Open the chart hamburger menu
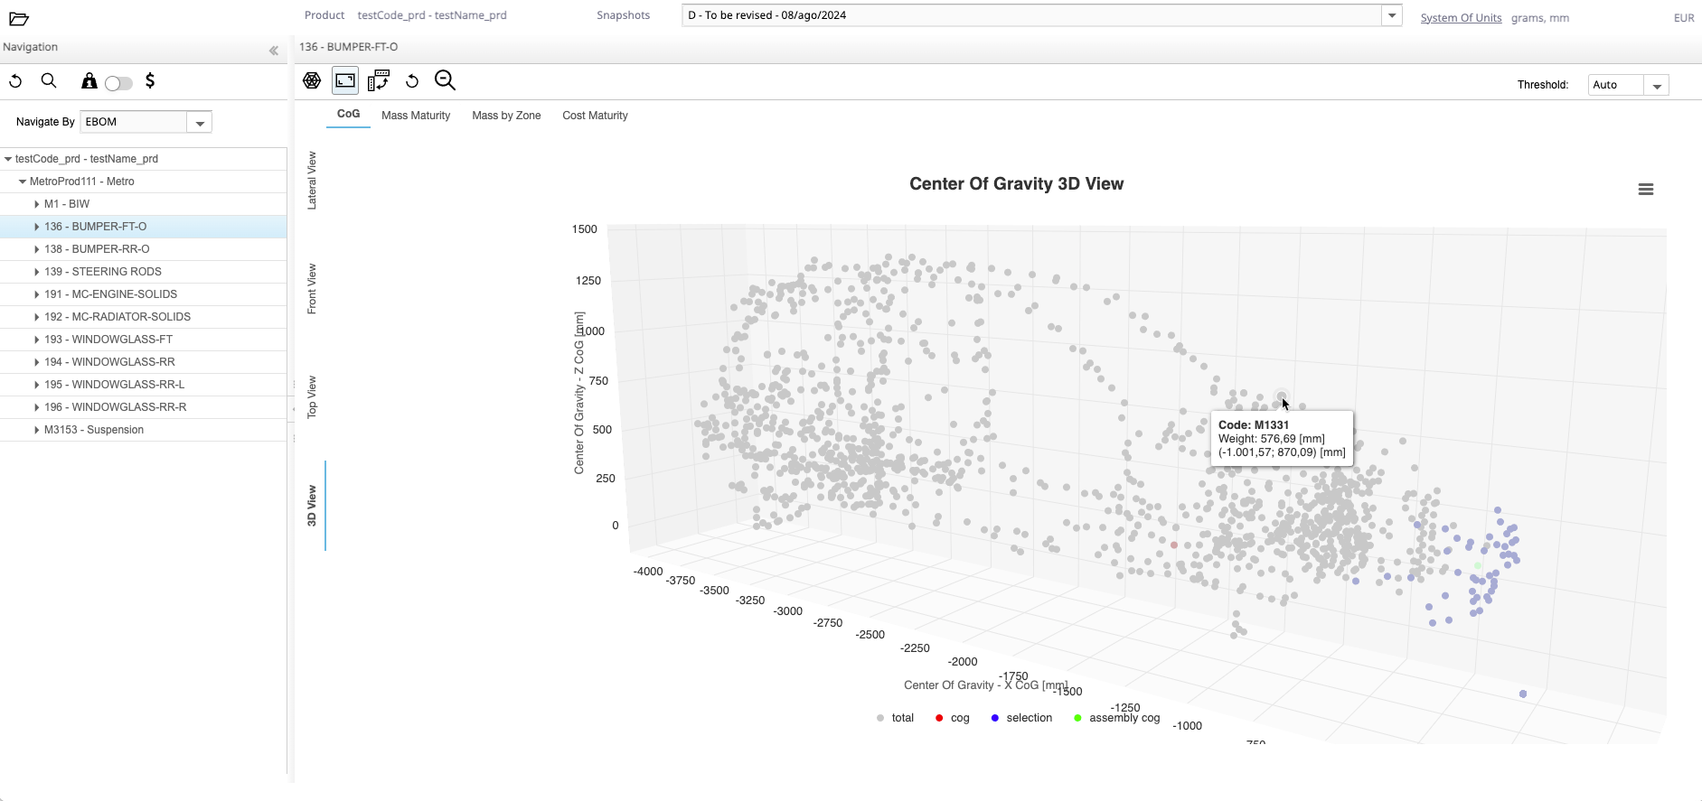This screenshot has width=1702, height=801. [x=1645, y=190]
